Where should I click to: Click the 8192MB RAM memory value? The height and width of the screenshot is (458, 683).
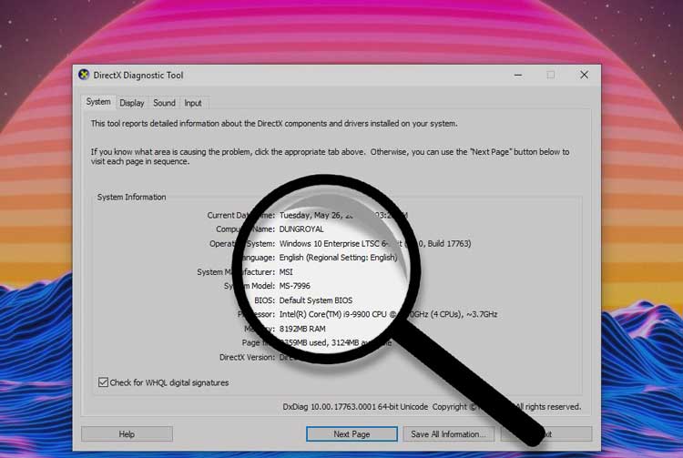tap(302, 329)
